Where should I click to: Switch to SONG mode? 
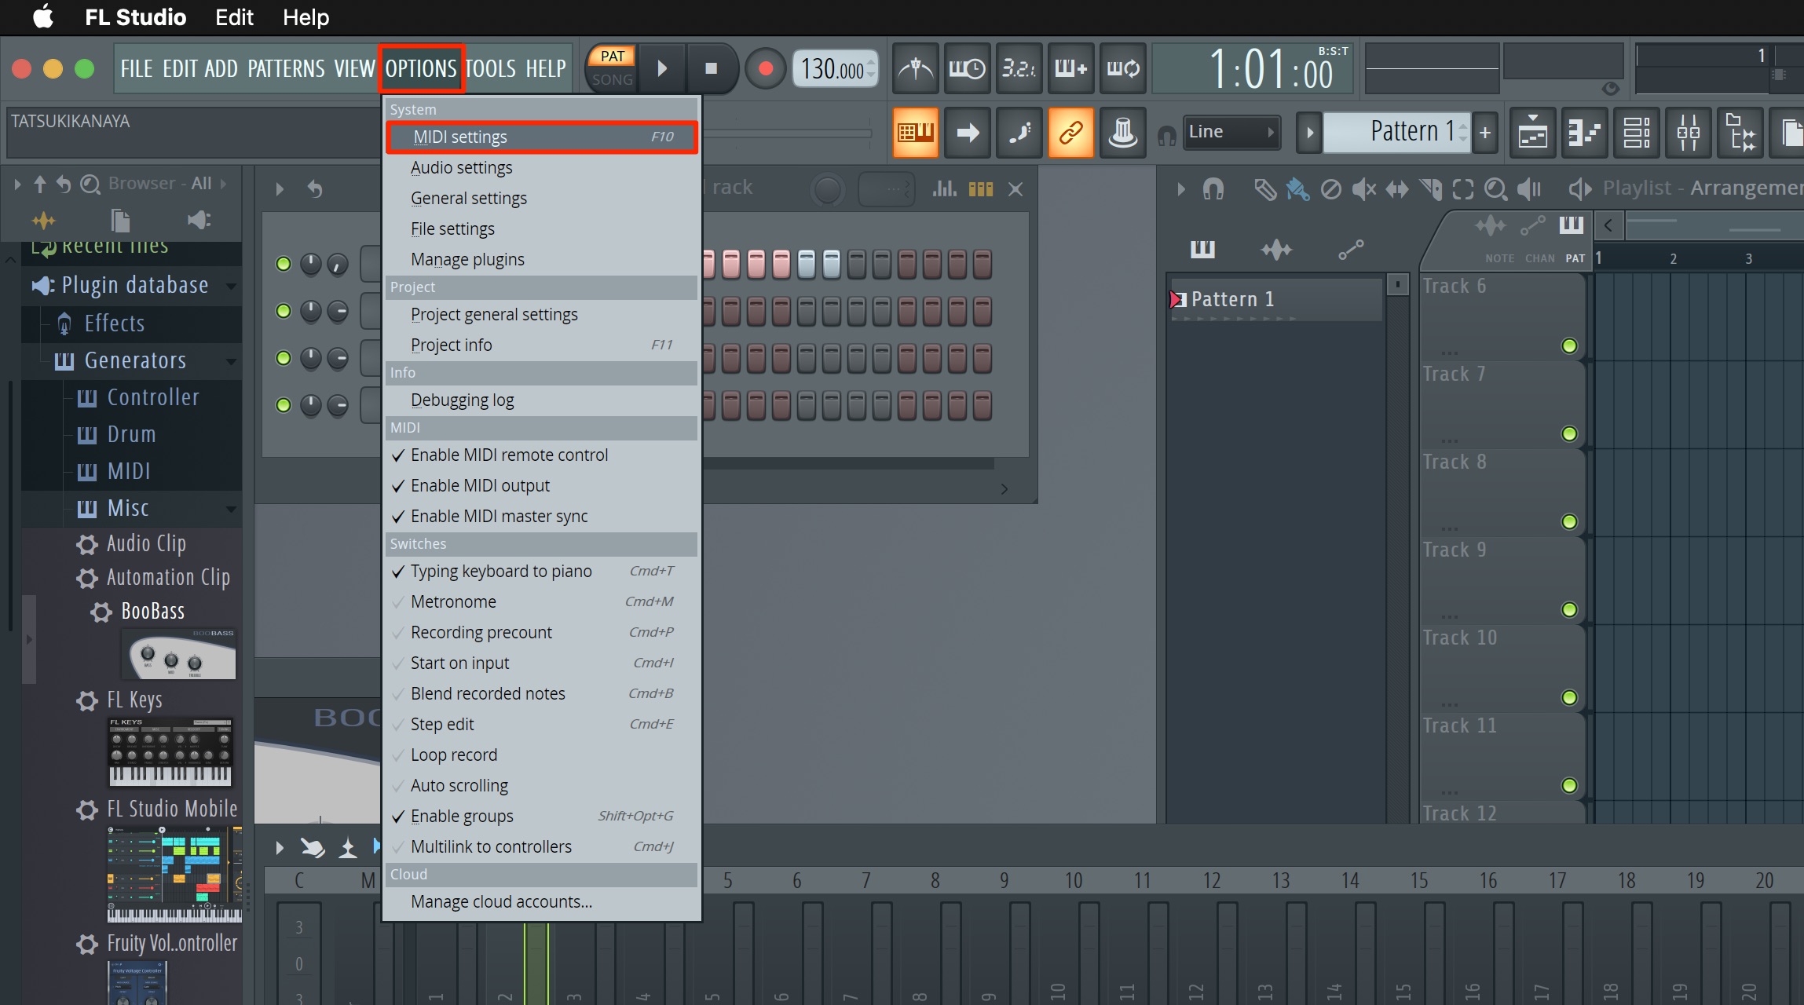pos(613,80)
